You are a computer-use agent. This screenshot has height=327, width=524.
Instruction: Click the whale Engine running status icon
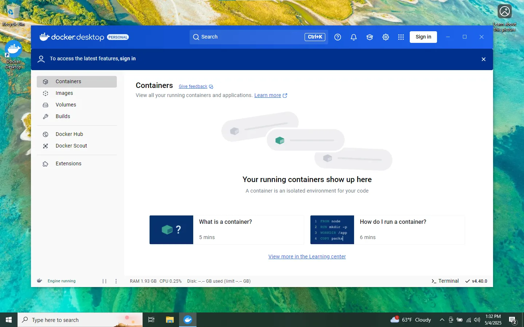[39, 280]
